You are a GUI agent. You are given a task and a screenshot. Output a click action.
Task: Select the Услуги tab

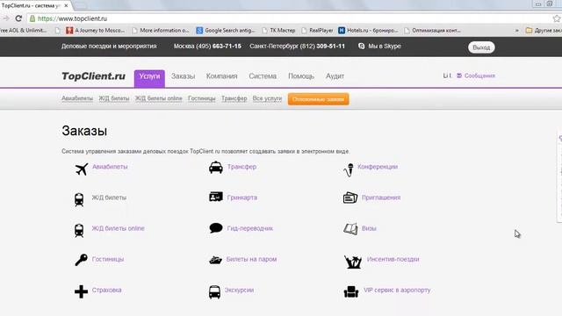149,78
